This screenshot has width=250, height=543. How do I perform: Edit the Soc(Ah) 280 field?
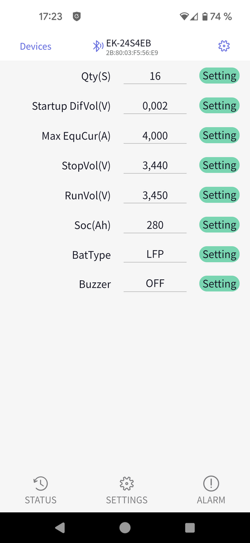[155, 225]
